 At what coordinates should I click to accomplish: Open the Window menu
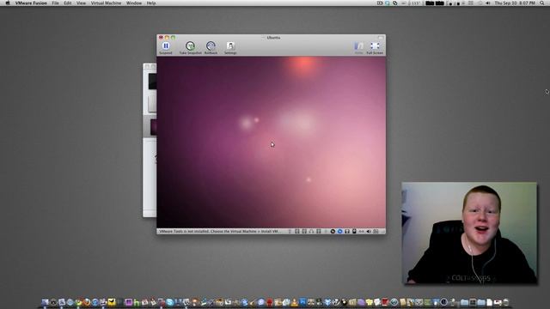pos(134,3)
